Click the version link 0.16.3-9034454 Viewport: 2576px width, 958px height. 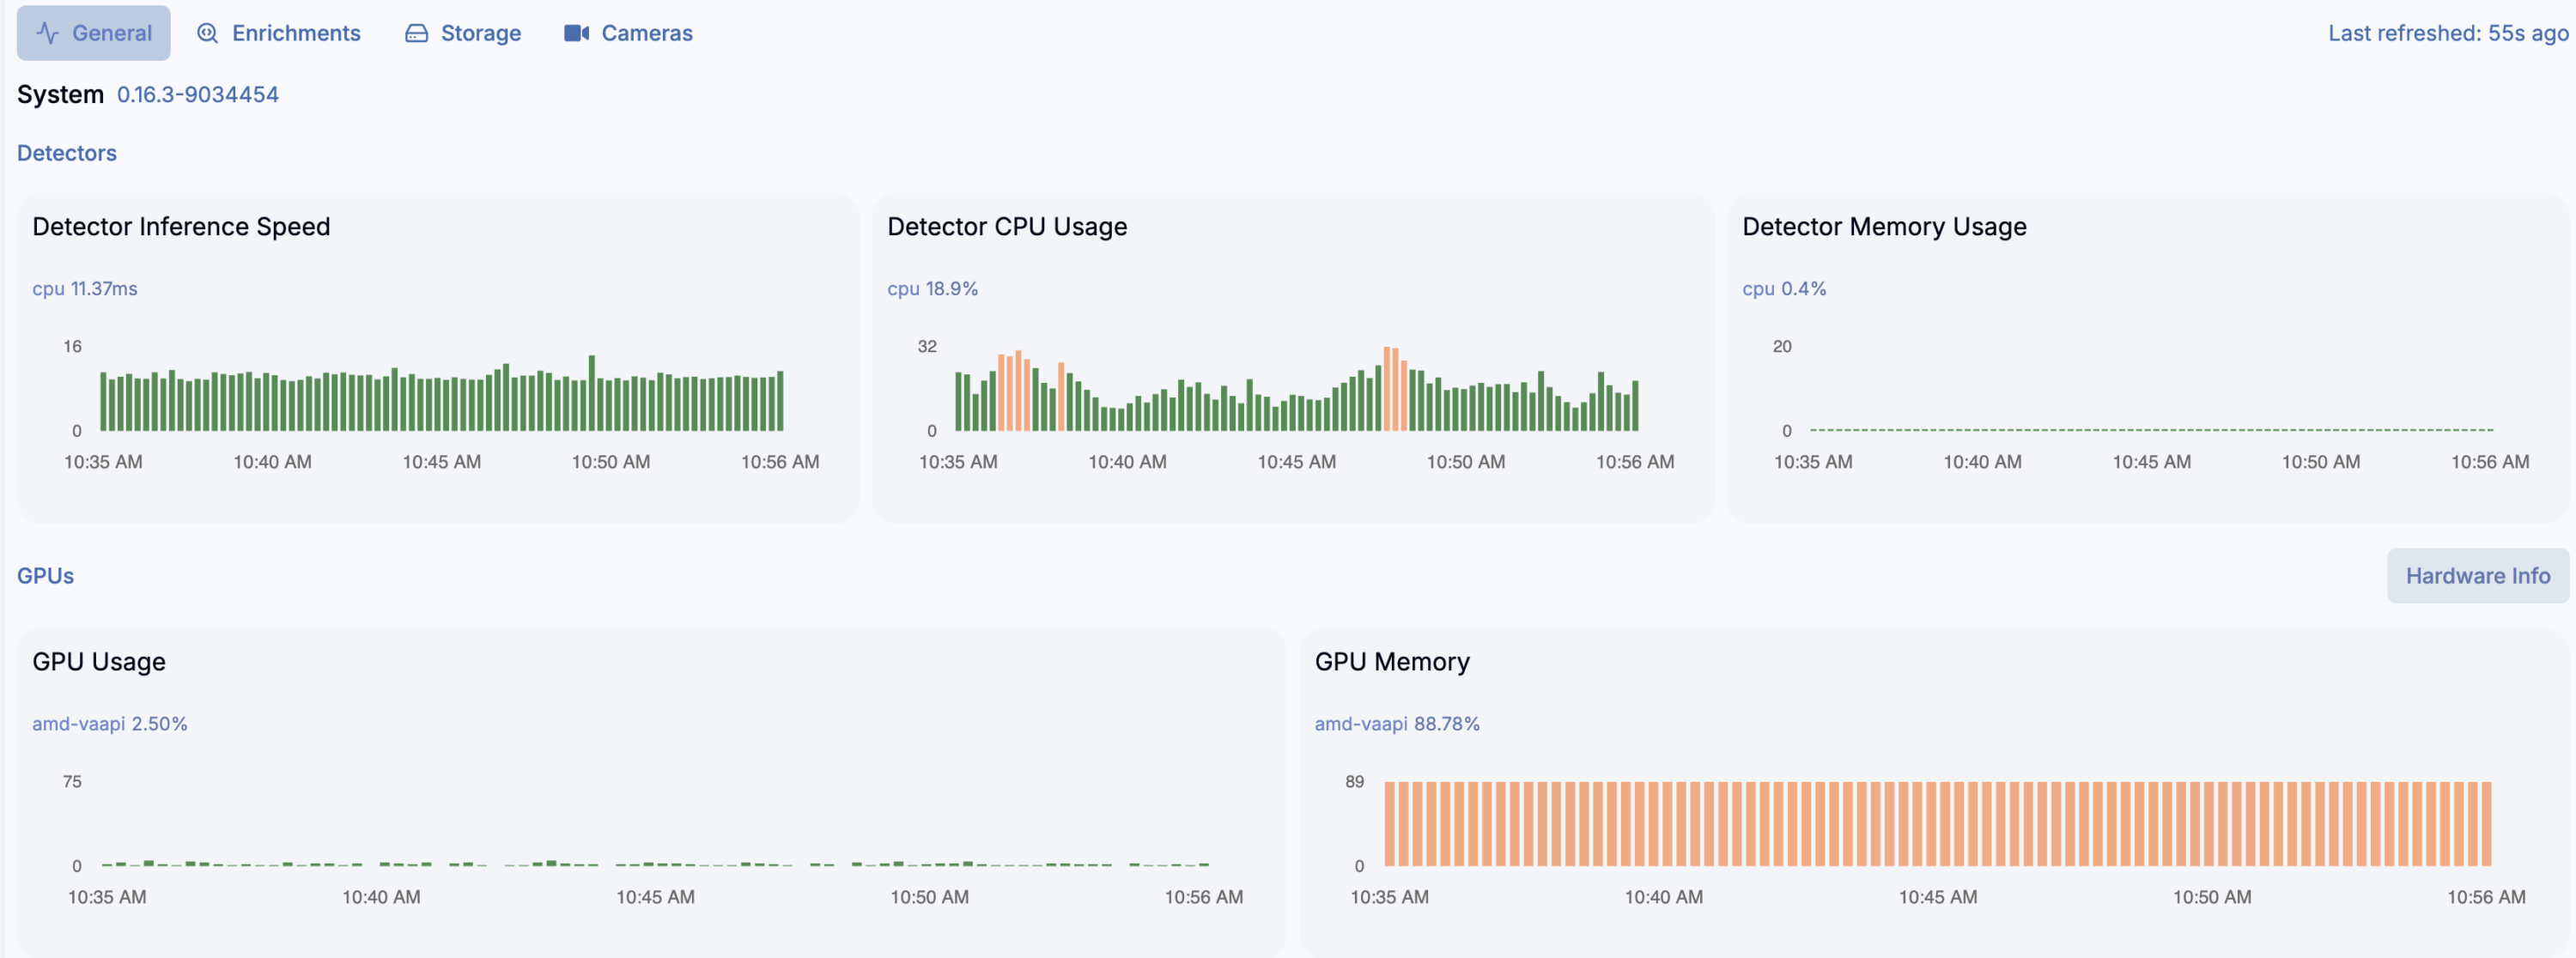(198, 94)
